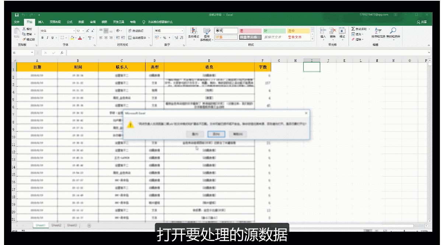
Task: Switch to the Developer (开发工具) tab
Action: click(118, 22)
